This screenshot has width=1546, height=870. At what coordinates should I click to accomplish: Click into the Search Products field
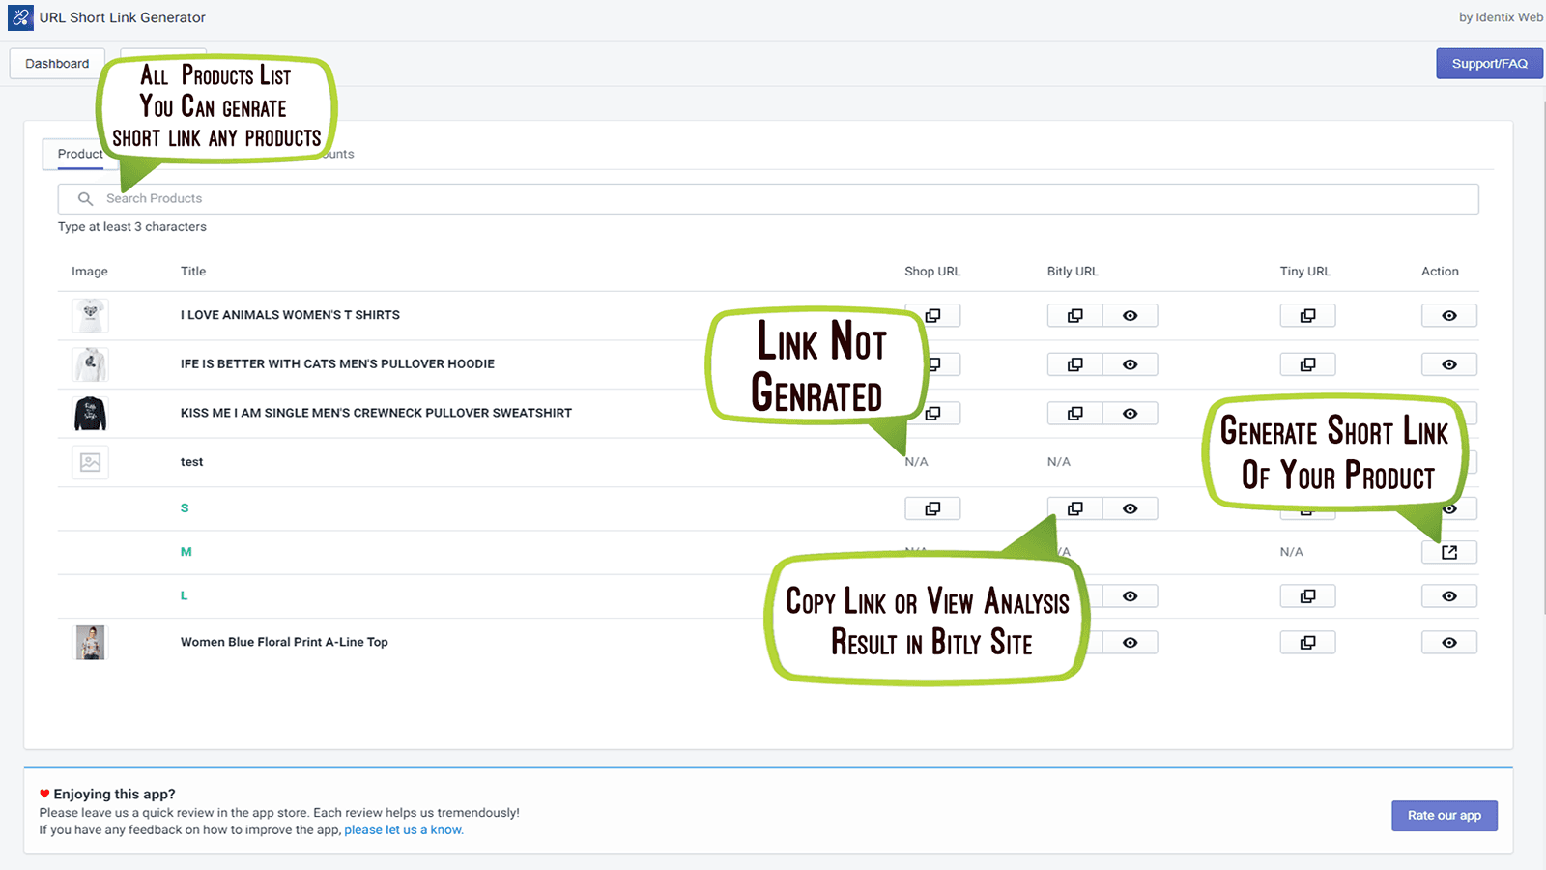tap(386, 198)
